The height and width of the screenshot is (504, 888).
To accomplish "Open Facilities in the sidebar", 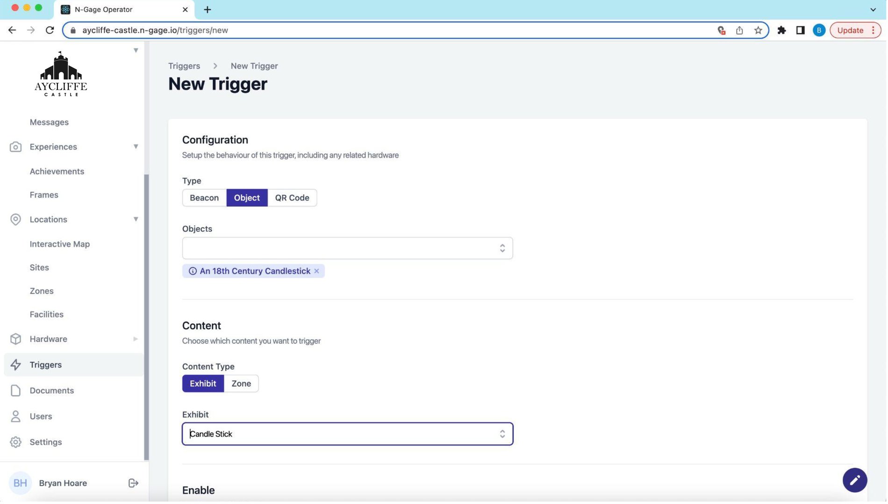I will (x=47, y=315).
